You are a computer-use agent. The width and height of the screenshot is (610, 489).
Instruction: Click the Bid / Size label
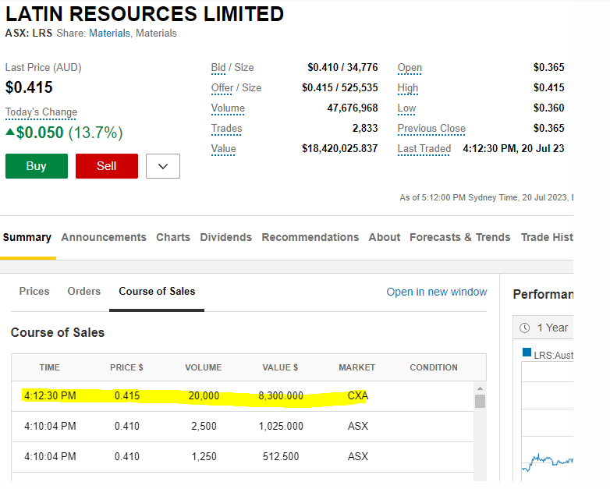232,68
